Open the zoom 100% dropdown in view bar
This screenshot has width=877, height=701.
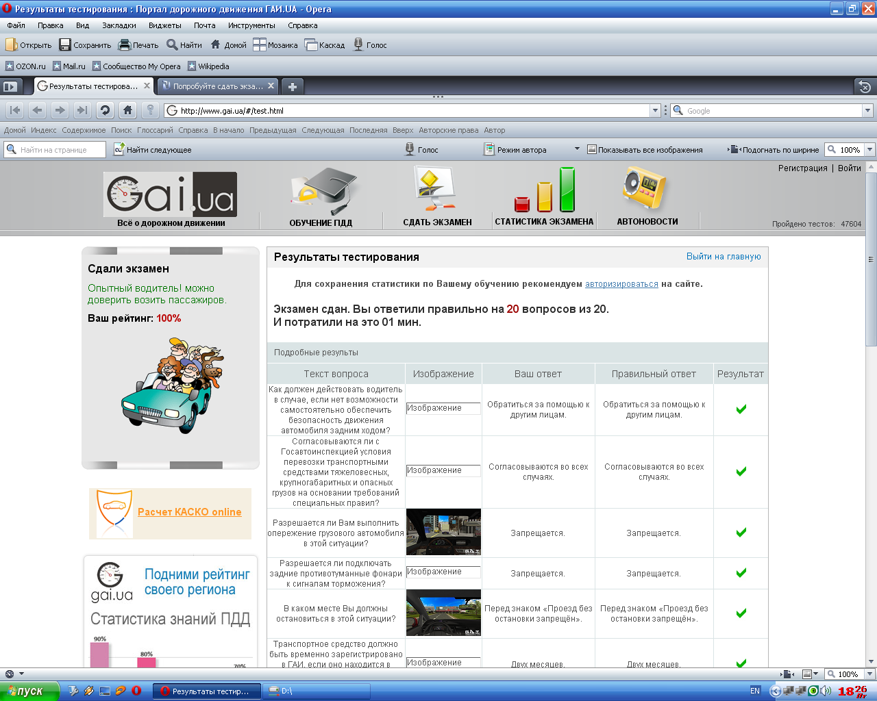point(869,150)
